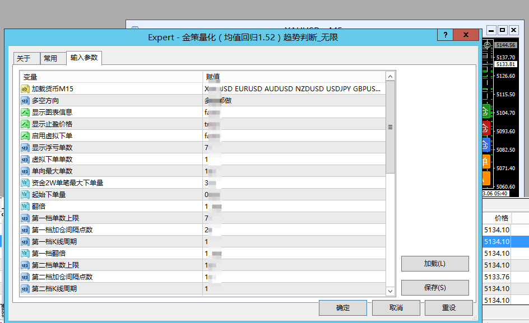Screen dimensions: 529x323
Task: Click the icon beside 第一档加仓间隔点数
Action: click(25, 230)
